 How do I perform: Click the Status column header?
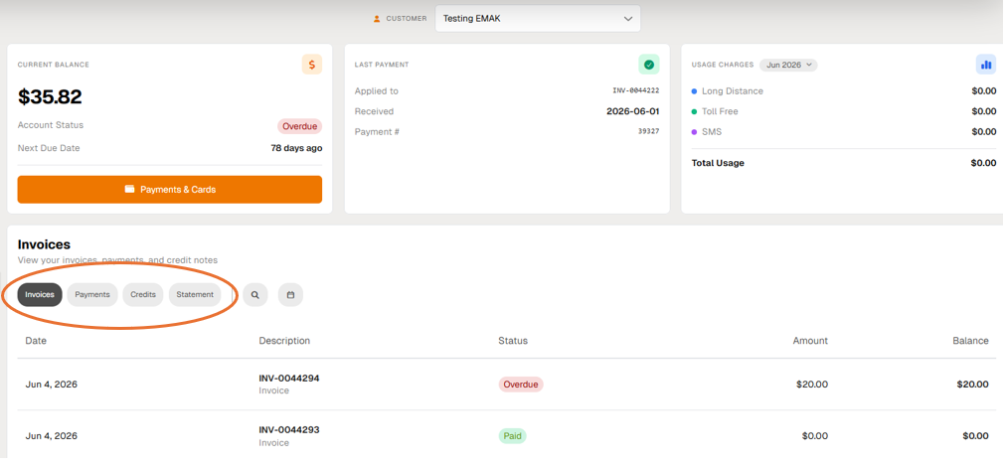[x=513, y=340]
